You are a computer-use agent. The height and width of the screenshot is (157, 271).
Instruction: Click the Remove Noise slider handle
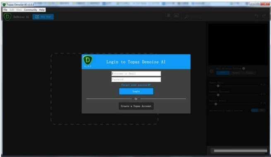click(218, 86)
